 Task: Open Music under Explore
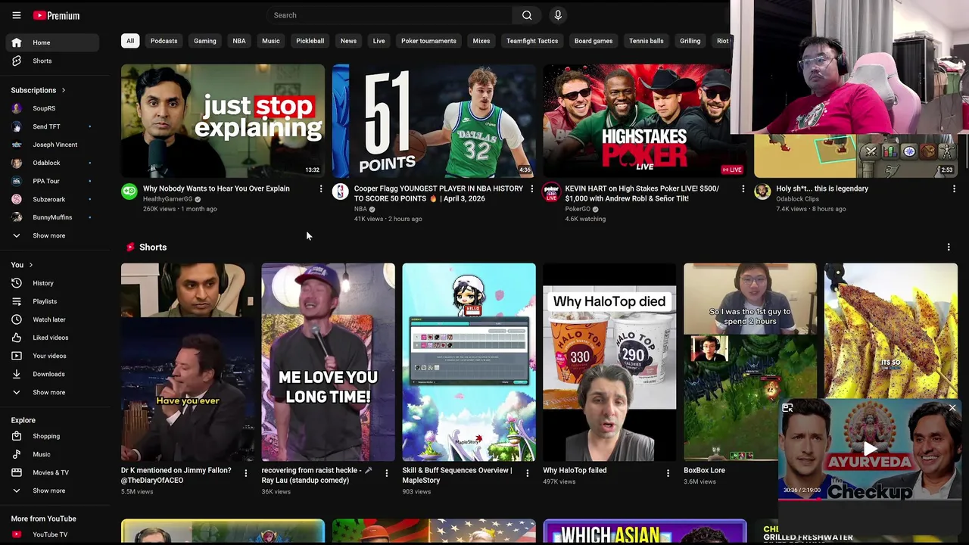[53, 454]
